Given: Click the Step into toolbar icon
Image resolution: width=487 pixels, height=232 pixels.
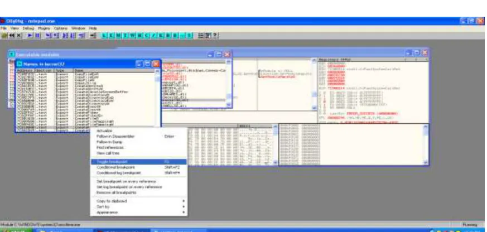Looking at the screenshot, I should pyautogui.click(x=48, y=35).
